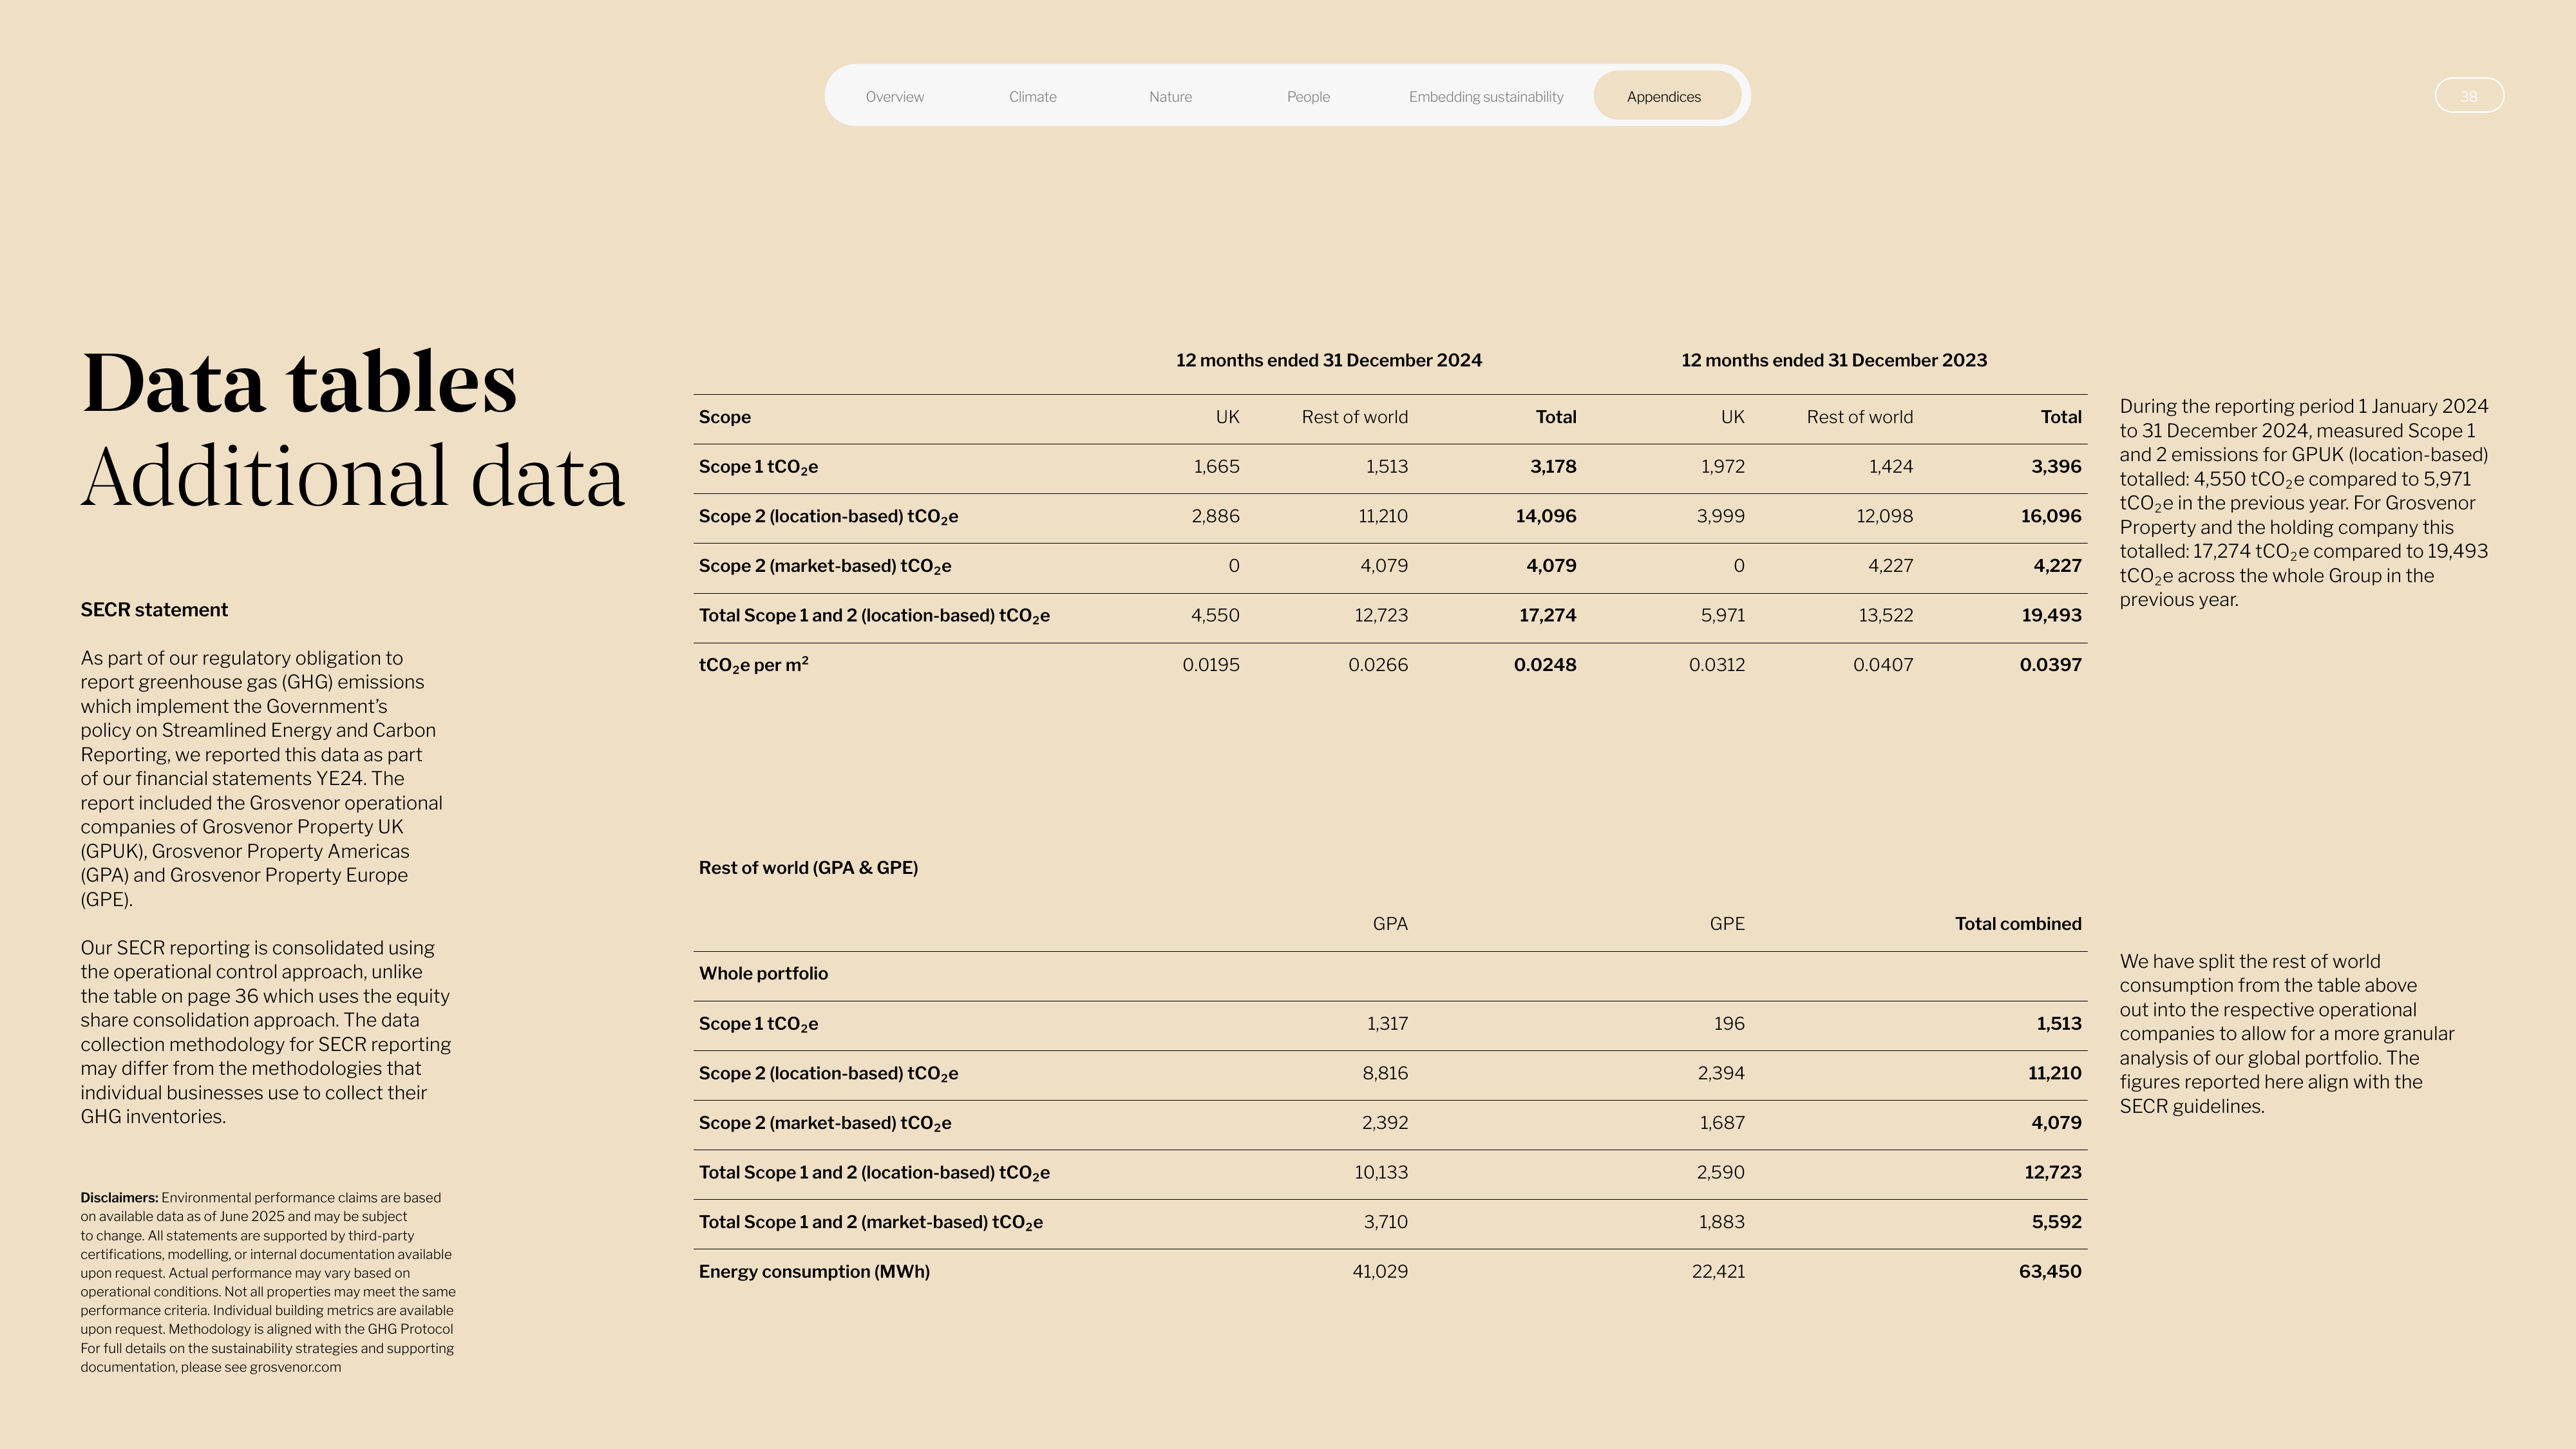Open Embedding sustainability section
This screenshot has height=1449, width=2576.
click(1486, 97)
